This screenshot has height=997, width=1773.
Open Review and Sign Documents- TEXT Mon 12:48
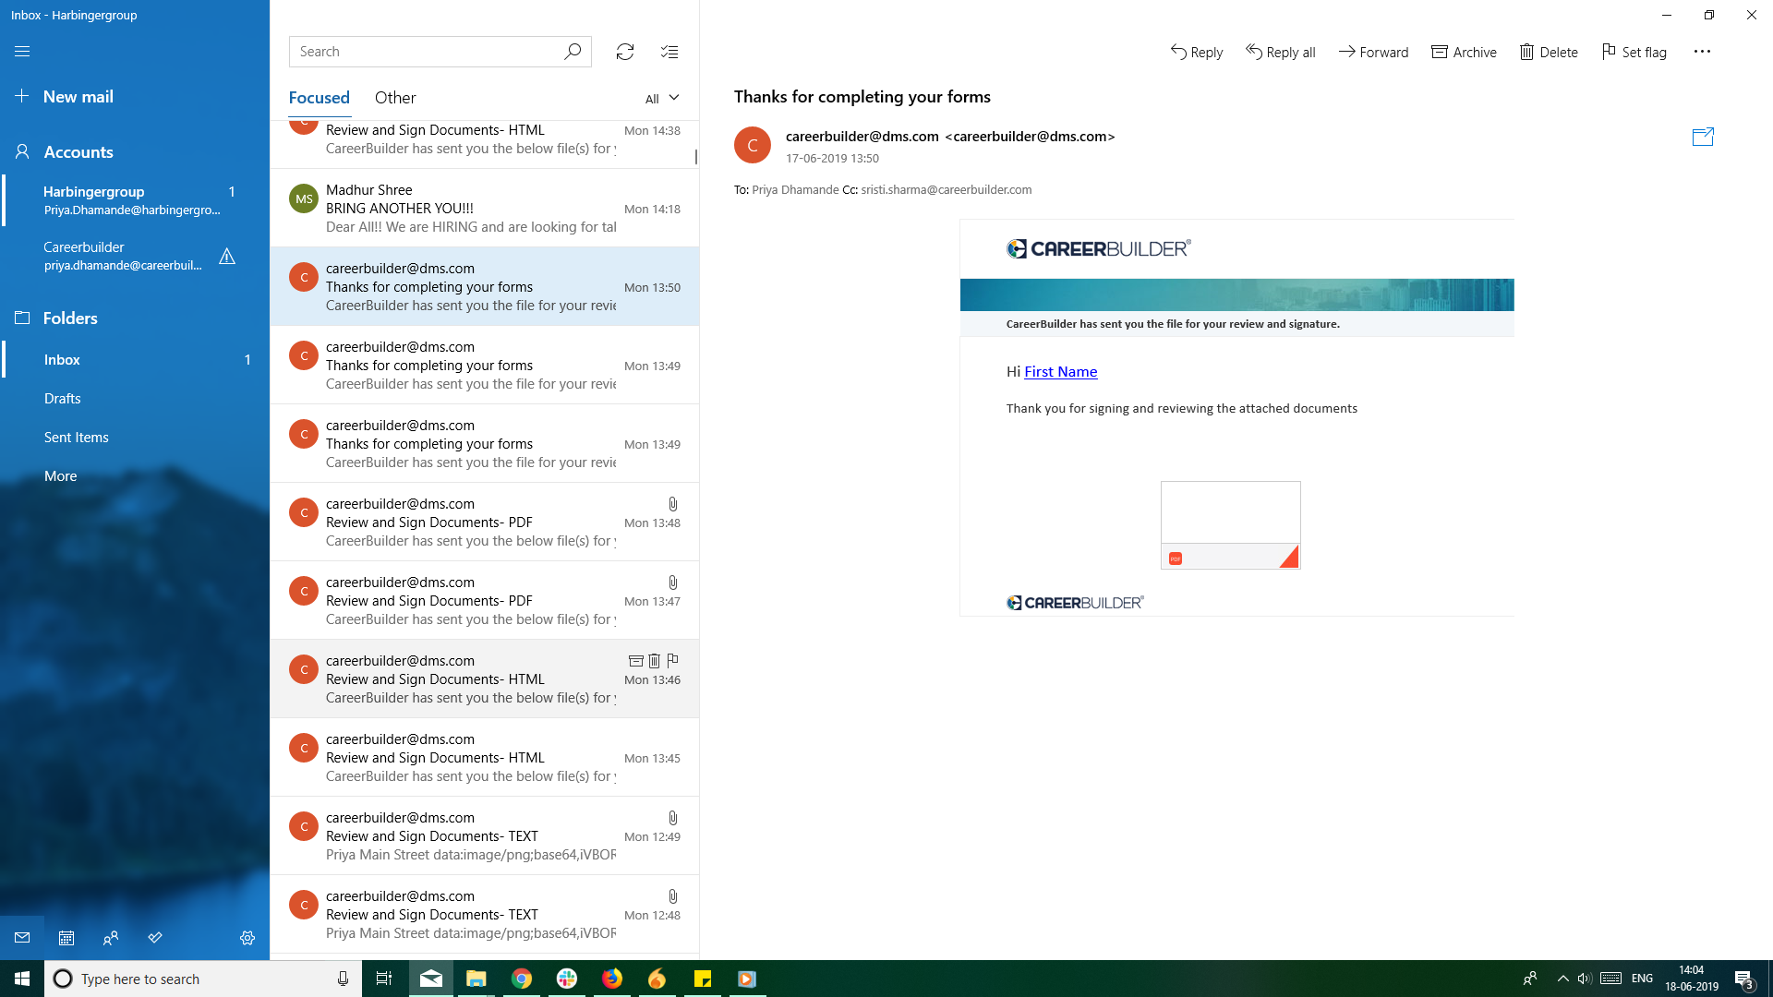point(485,914)
